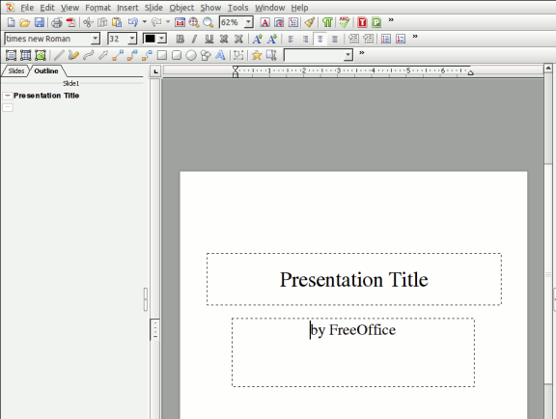Print the presentation

click(57, 22)
